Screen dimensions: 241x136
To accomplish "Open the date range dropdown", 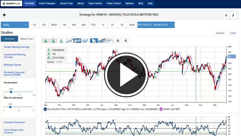I will coord(156,25).
